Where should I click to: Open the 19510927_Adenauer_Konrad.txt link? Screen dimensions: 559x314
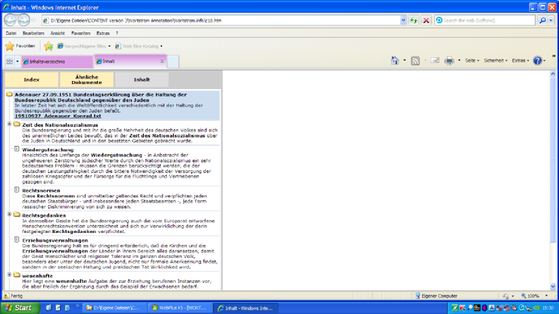58,116
